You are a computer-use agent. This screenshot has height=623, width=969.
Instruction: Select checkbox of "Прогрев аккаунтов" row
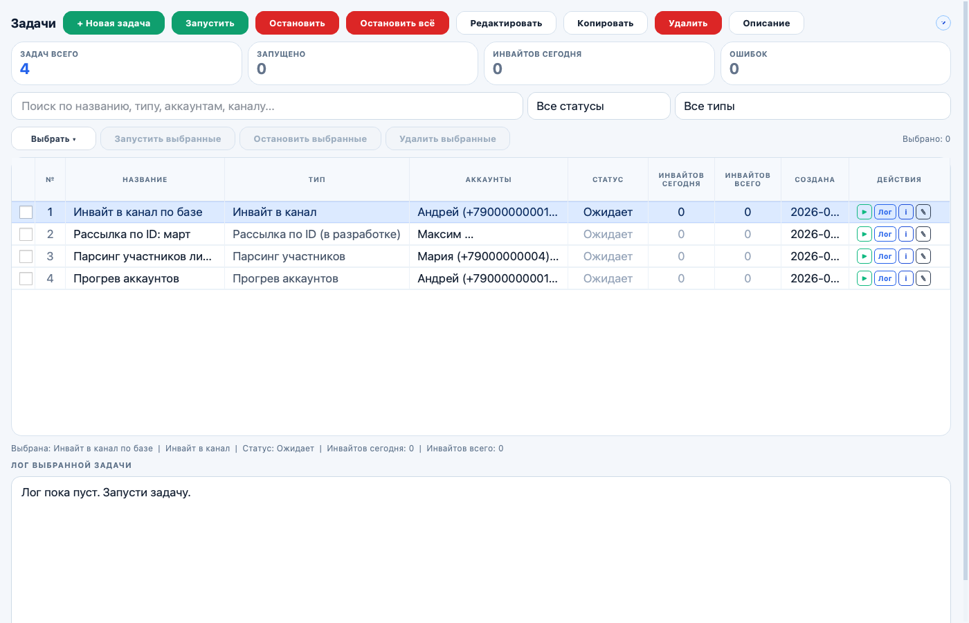pyautogui.click(x=26, y=278)
